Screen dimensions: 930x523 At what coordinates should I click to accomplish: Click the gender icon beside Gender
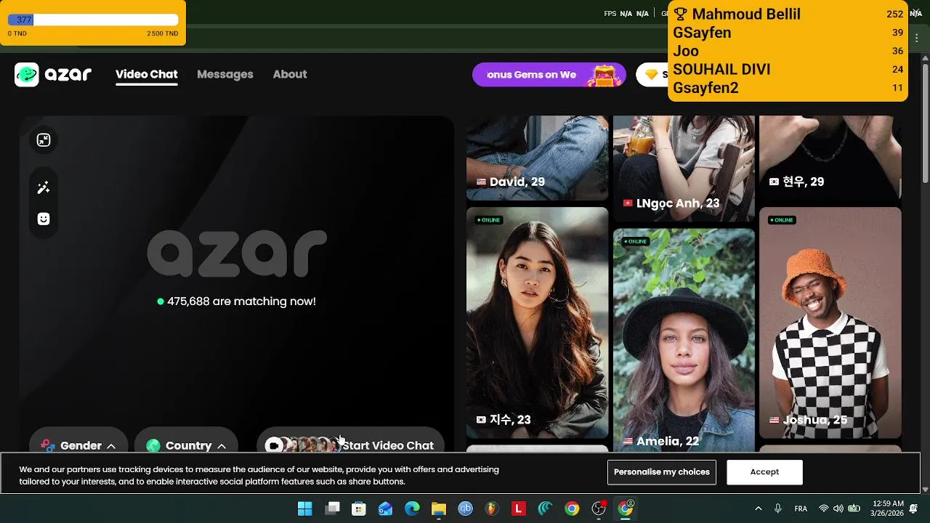click(48, 445)
